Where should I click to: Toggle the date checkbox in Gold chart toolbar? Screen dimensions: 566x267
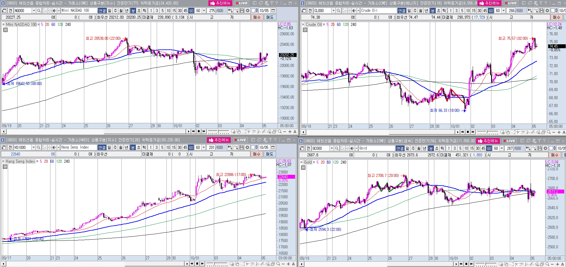point(551,148)
